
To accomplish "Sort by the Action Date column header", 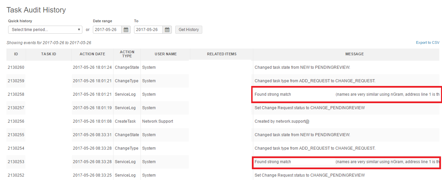I will (92, 54).
